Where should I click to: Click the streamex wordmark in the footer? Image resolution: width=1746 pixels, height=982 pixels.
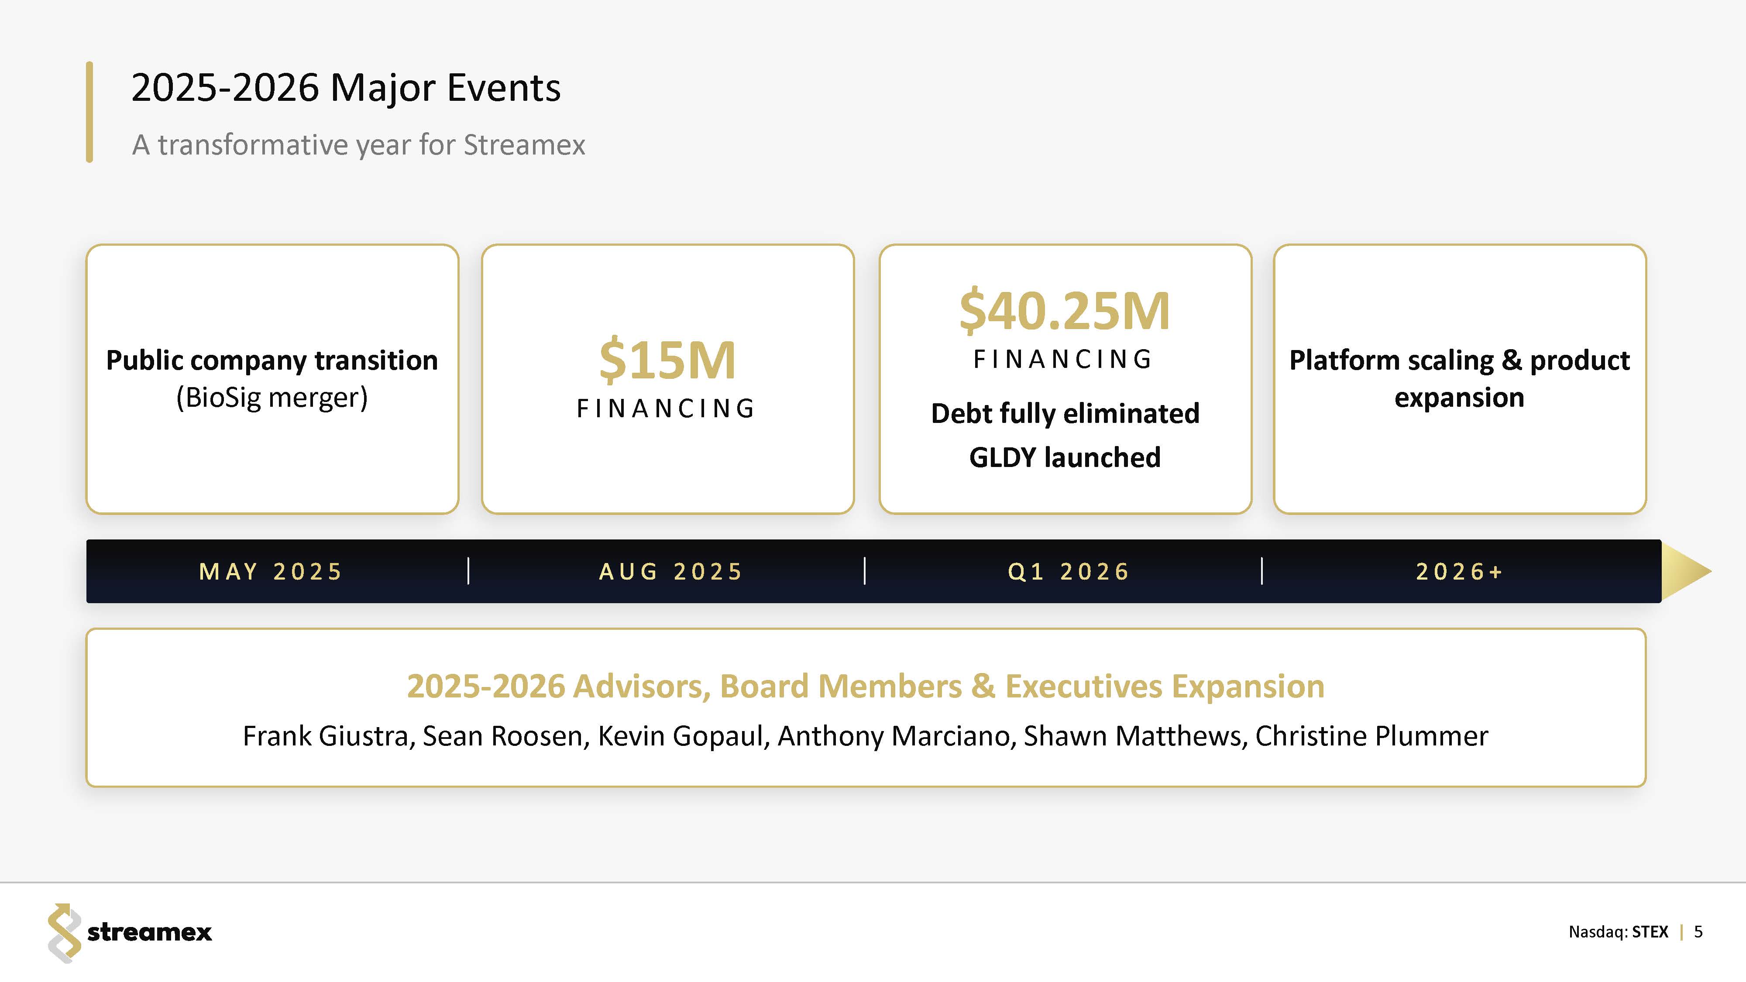point(150,933)
